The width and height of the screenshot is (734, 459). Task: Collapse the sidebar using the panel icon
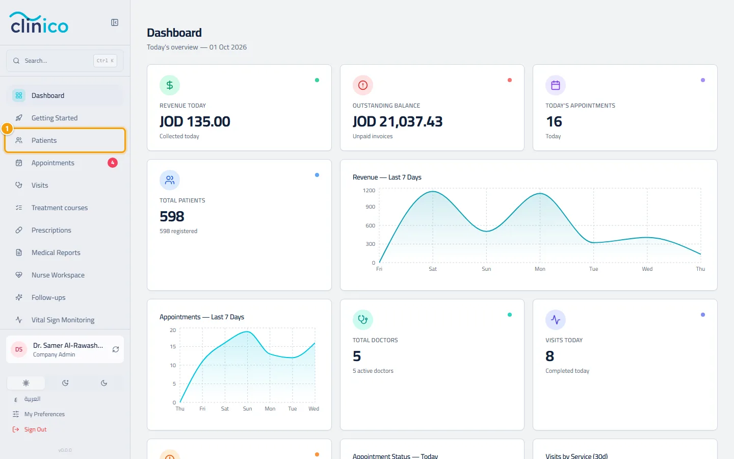pos(115,22)
